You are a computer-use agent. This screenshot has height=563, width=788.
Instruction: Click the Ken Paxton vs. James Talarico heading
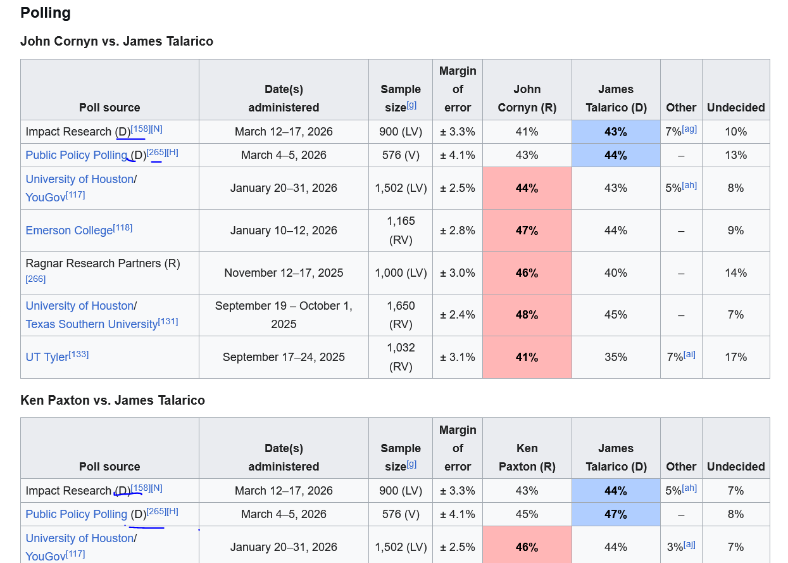pyautogui.click(x=113, y=400)
